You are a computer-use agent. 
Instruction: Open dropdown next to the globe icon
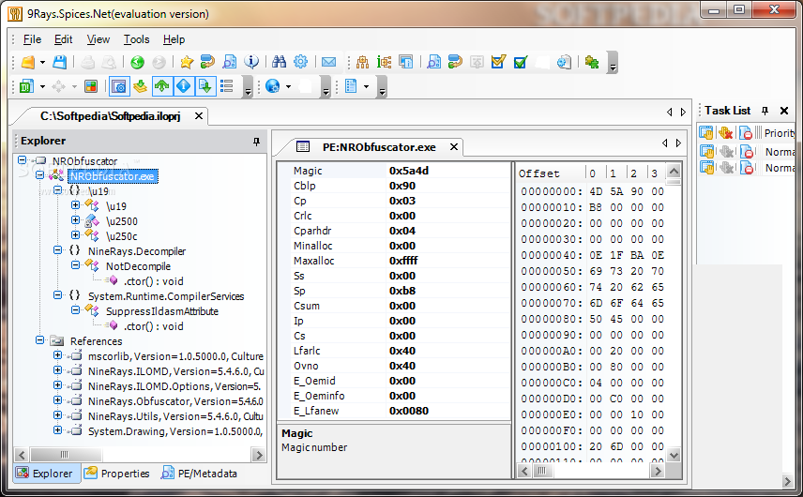pos(288,86)
